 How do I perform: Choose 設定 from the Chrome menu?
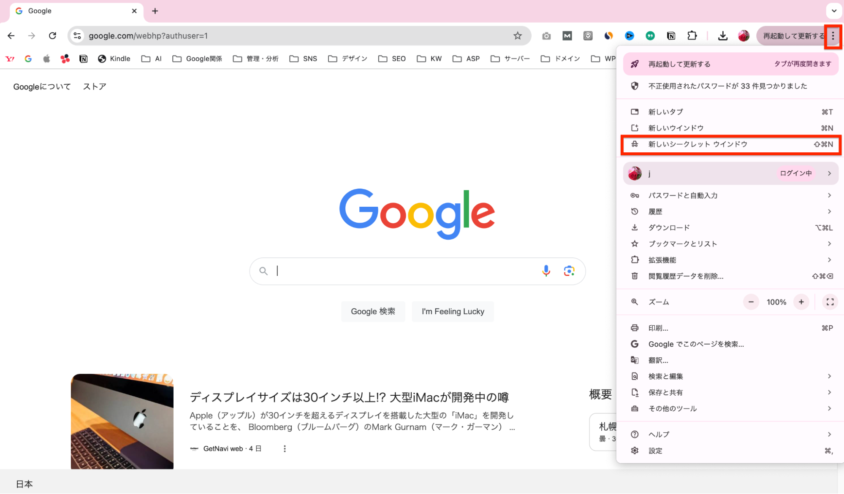(x=655, y=451)
